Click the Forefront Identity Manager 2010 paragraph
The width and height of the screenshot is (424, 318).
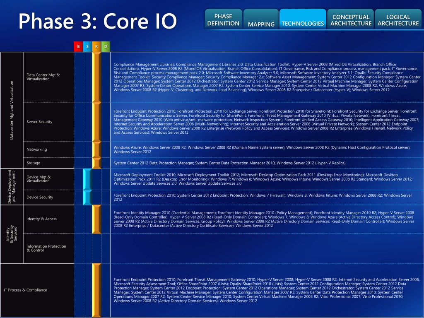(x=264, y=219)
